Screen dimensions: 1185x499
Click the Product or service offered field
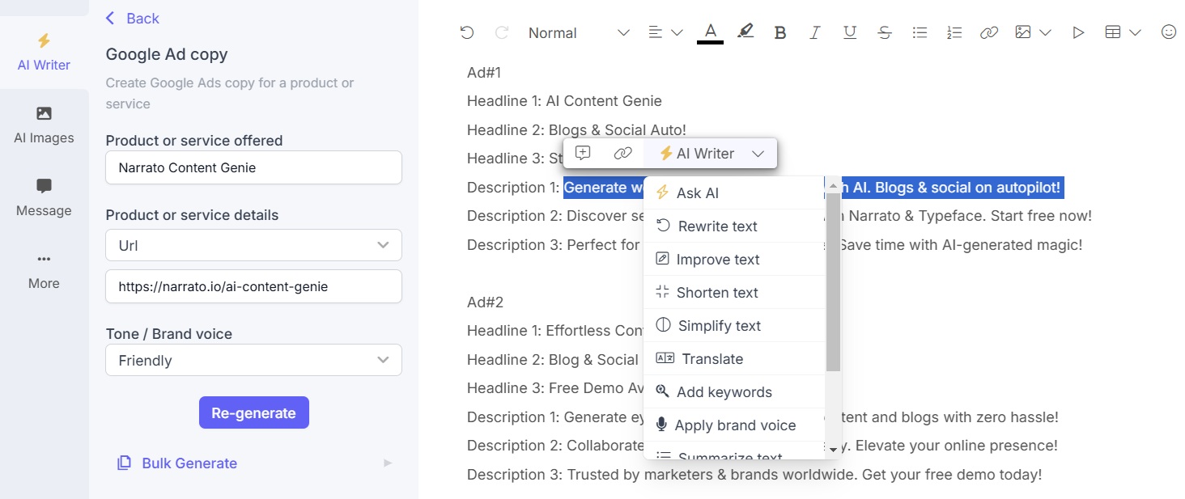(253, 167)
